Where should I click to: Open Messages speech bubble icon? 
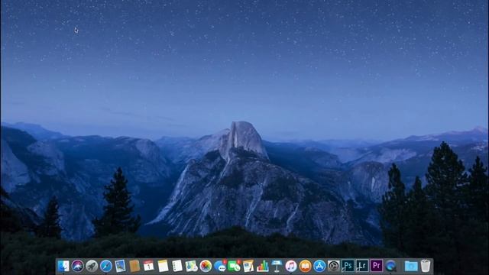(220, 266)
